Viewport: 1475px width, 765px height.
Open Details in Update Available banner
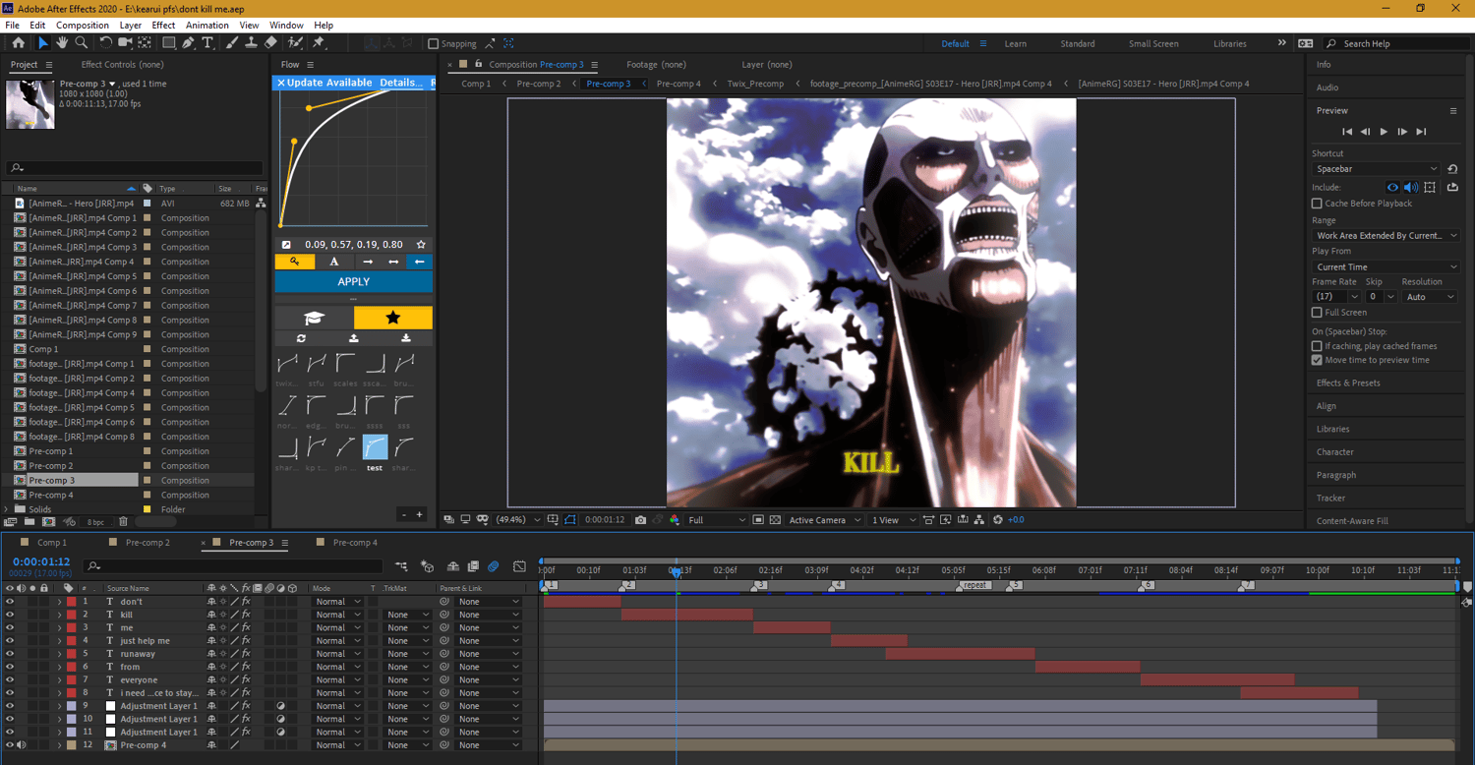(401, 83)
